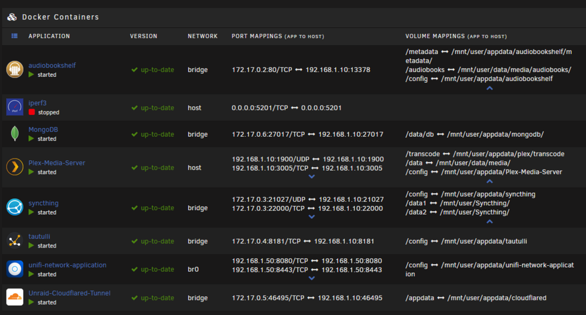The width and height of the screenshot is (586, 315).
Task: Open the iperf3 container link
Action: pos(38,103)
